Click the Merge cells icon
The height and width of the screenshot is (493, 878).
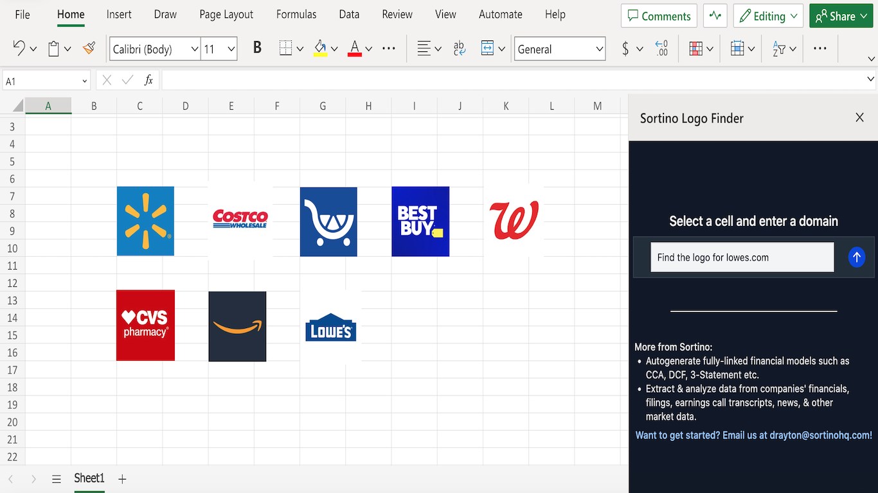point(488,49)
